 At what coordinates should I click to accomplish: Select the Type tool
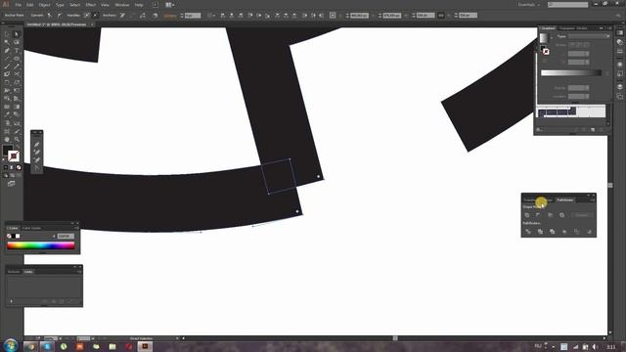17,51
